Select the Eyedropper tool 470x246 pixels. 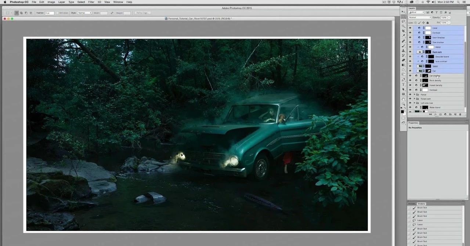pyautogui.click(x=403, y=36)
